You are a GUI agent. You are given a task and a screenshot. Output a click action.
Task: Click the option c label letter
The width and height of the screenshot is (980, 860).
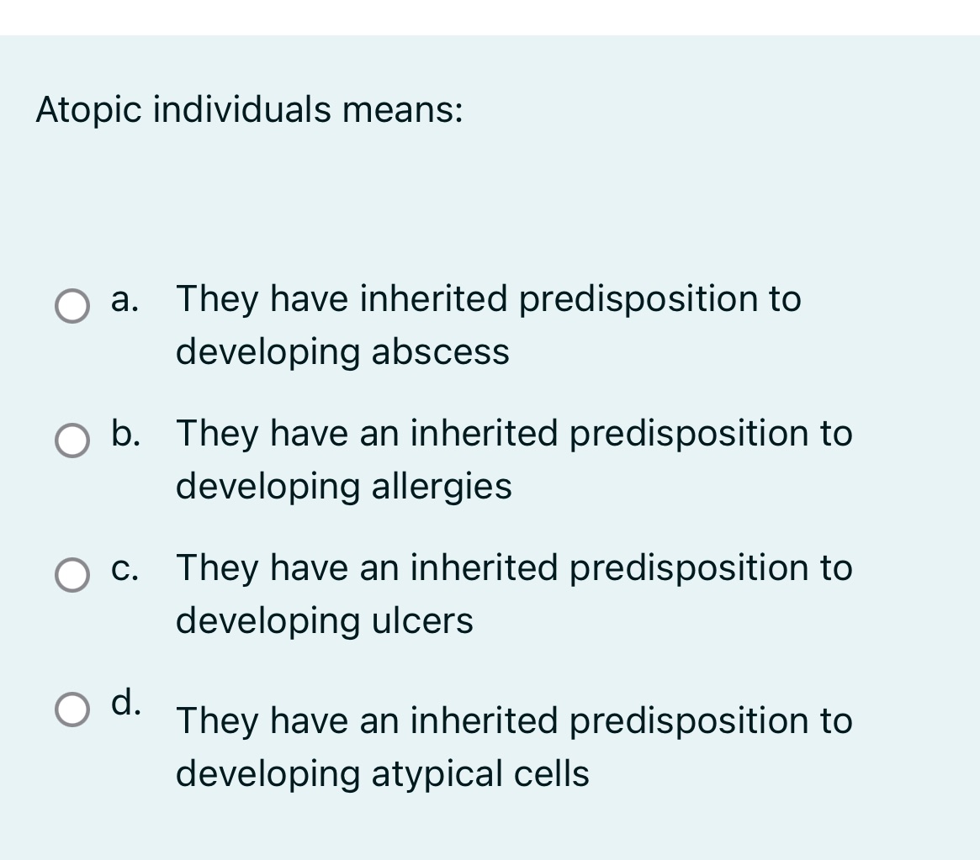pyautogui.click(x=123, y=568)
